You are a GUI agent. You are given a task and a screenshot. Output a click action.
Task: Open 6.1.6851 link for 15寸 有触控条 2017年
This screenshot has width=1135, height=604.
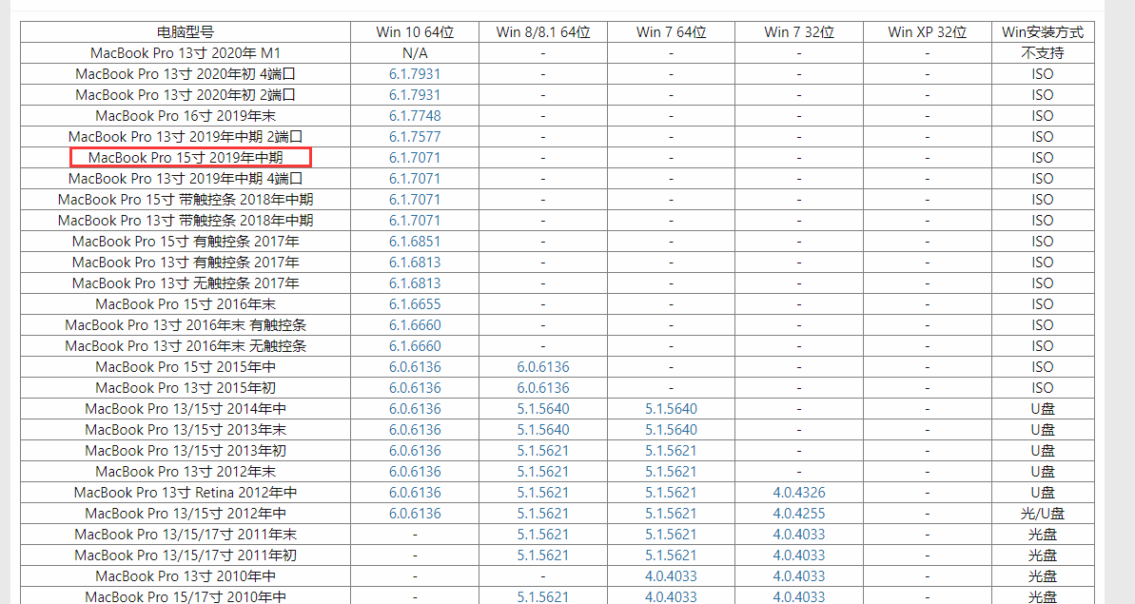[x=415, y=242]
